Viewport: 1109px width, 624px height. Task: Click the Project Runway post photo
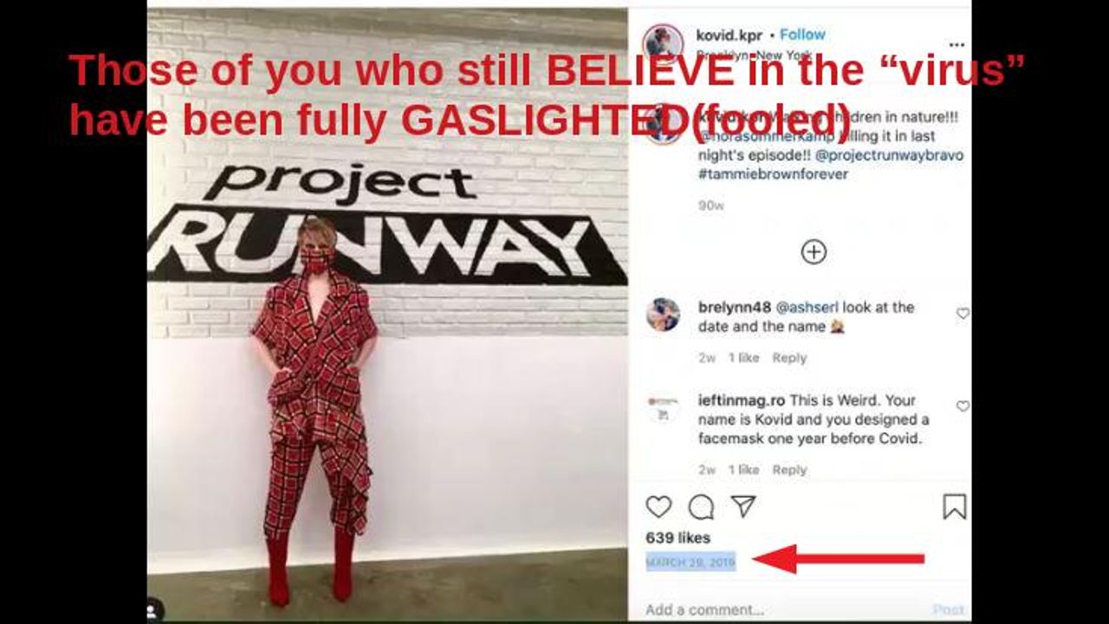(387, 315)
